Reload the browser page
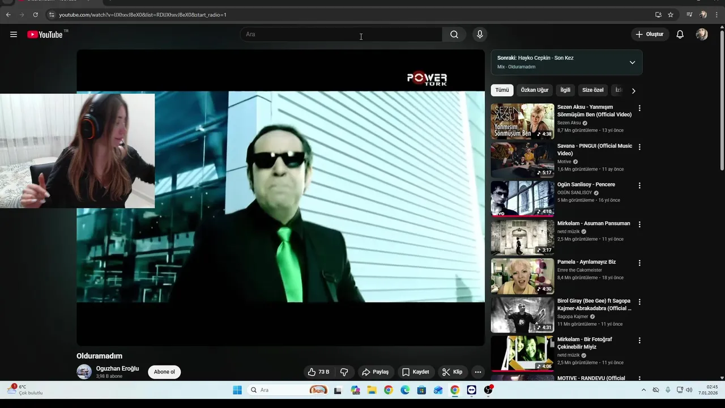Screen dimensions: 725x408 click(x=35, y=15)
